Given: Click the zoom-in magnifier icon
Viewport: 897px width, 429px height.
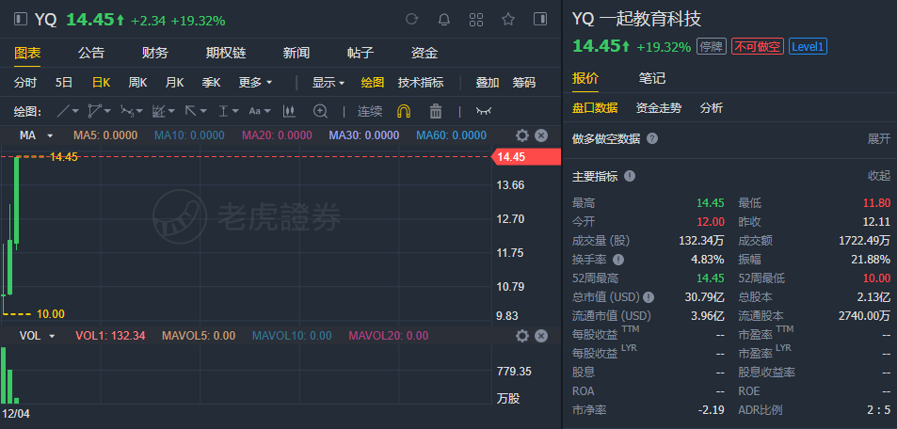Looking at the screenshot, I should pyautogui.click(x=320, y=111).
